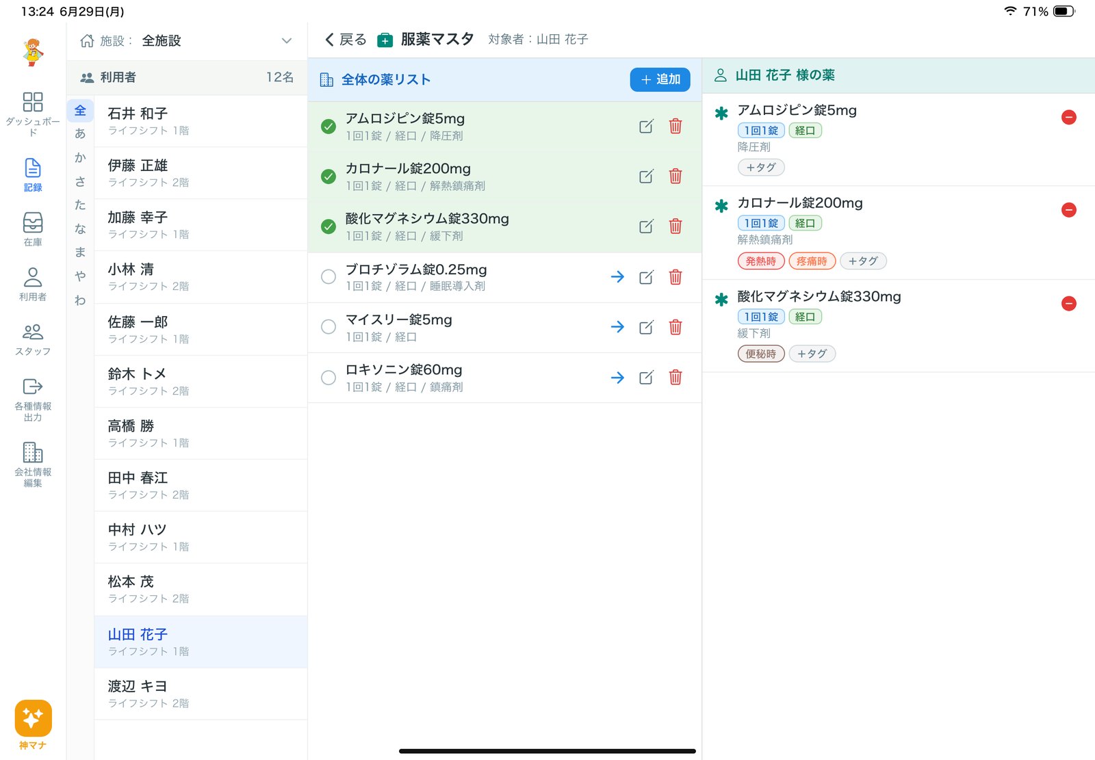This screenshot has width=1095, height=760.
Task: Select the ロキソニン錠60mg circle
Action: (x=328, y=378)
